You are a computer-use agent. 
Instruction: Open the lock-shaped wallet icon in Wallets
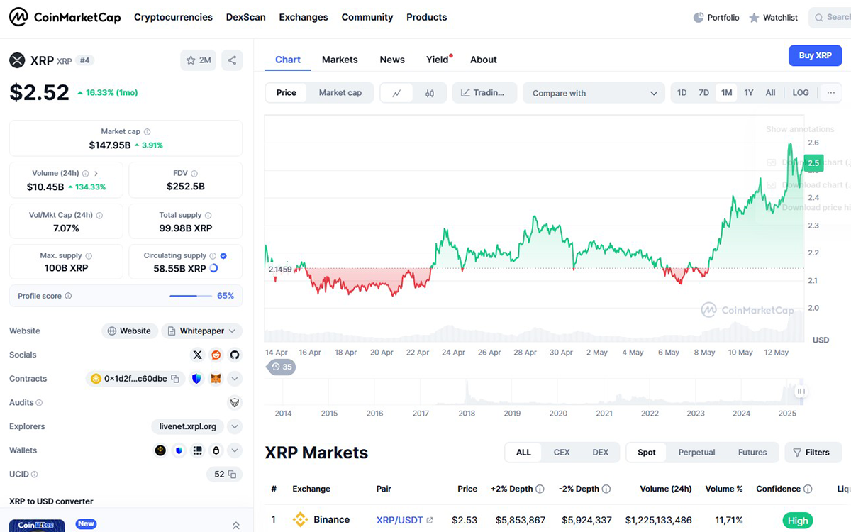click(x=216, y=450)
